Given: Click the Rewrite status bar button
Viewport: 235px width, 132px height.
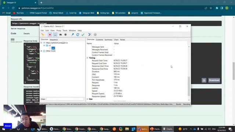Looking at the screenshot, I should (178, 104).
